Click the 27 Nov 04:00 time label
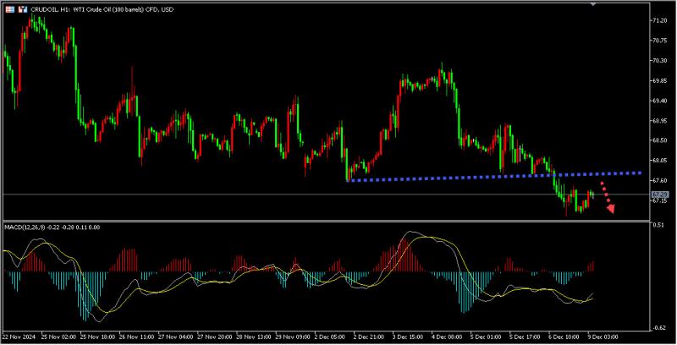 [176, 337]
